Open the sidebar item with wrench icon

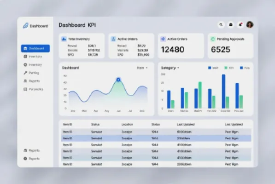point(32,73)
